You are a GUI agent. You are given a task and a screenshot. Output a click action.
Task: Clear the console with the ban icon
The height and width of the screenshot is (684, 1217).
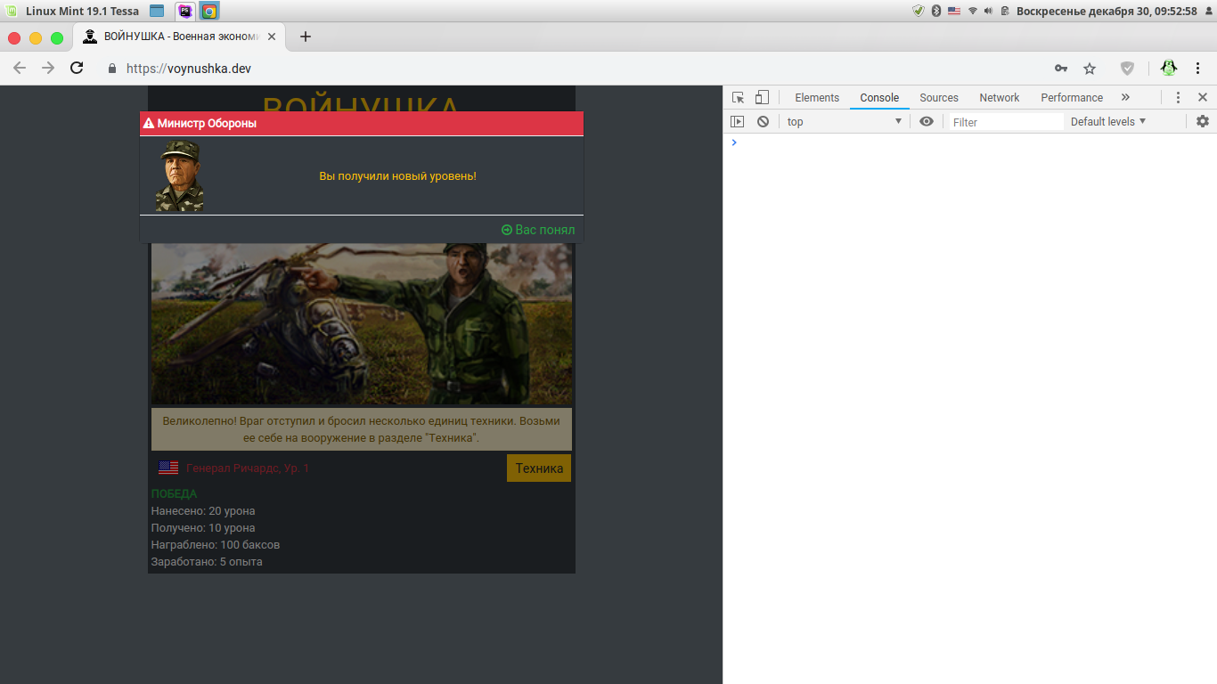(763, 122)
